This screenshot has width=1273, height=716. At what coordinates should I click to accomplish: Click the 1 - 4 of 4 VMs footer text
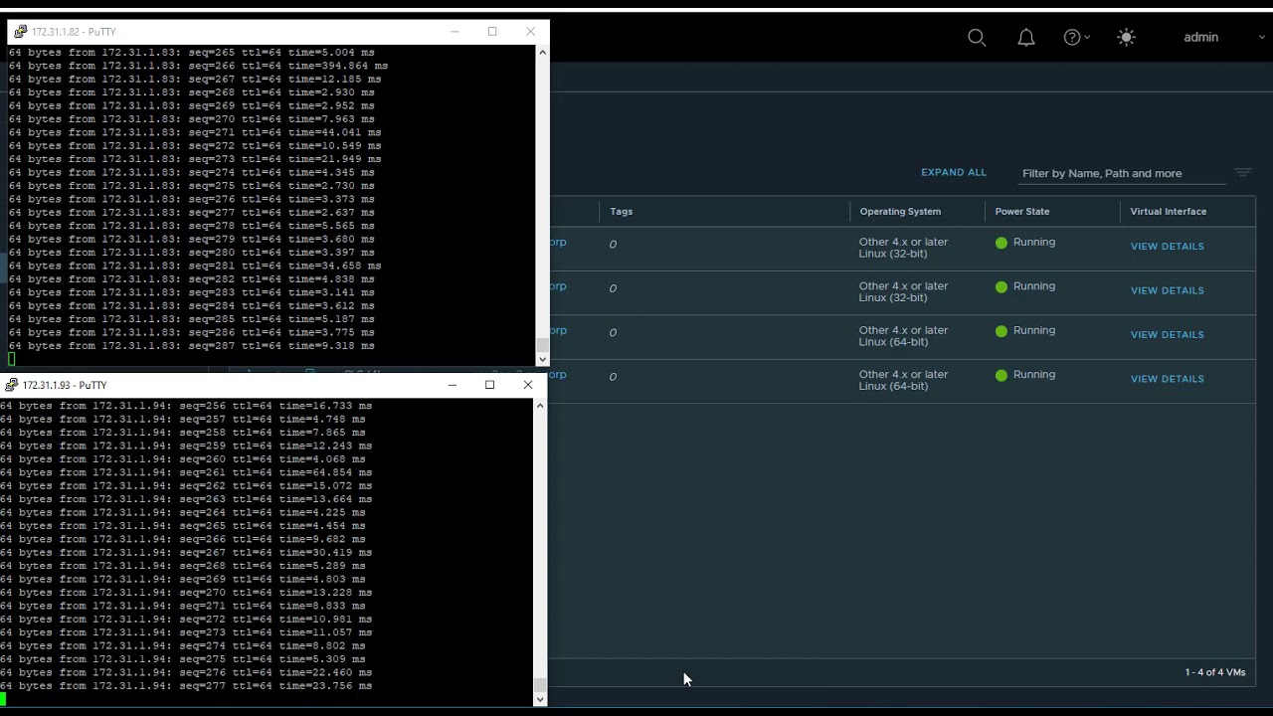point(1215,672)
